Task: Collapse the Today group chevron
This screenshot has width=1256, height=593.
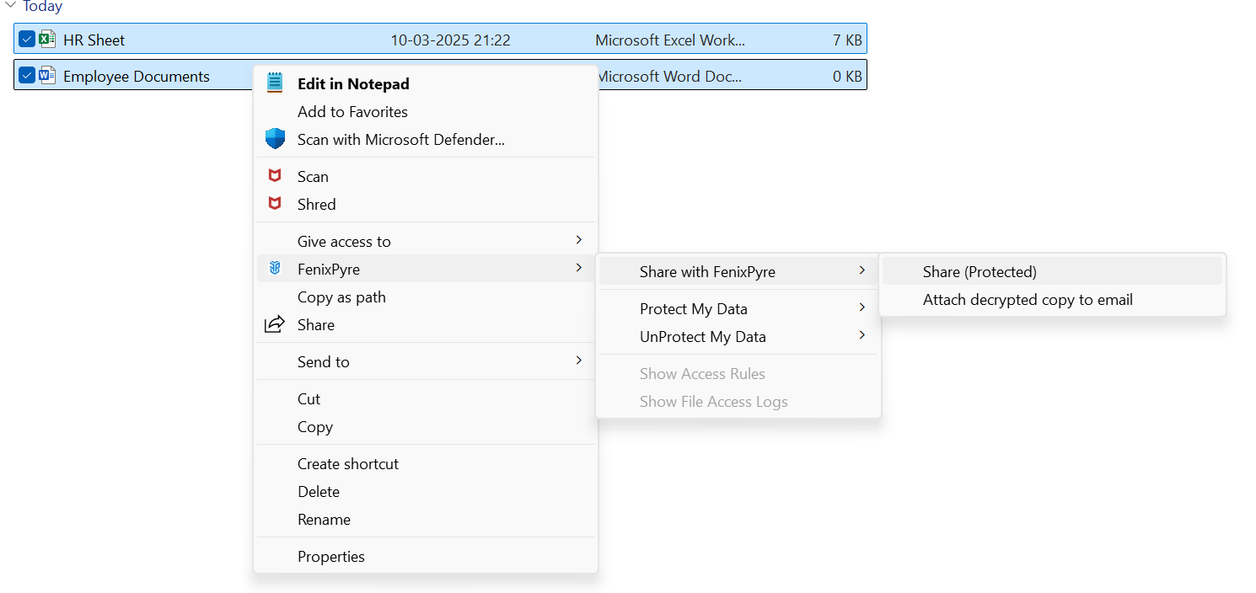Action: click(x=11, y=5)
